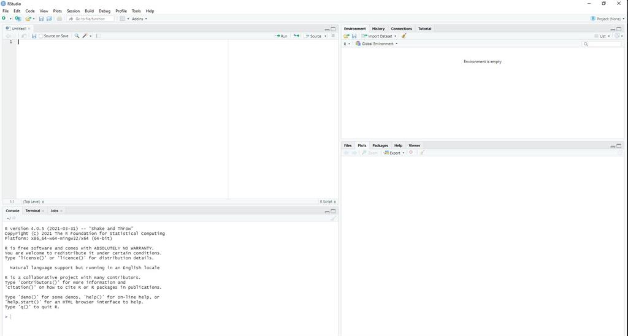The height and width of the screenshot is (336, 628).
Task: Toggle the Source on Save checkbox
Action: pyautogui.click(x=41, y=36)
